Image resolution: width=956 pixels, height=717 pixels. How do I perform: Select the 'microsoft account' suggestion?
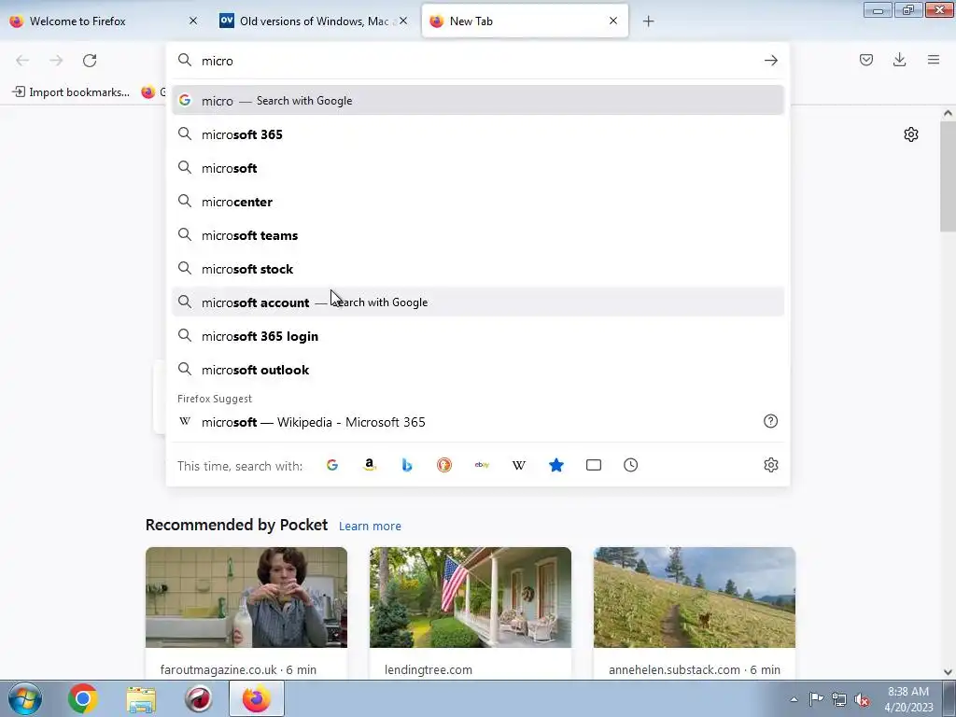[477, 302]
